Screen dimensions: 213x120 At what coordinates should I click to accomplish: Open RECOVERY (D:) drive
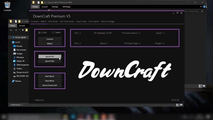[x=21, y=76]
